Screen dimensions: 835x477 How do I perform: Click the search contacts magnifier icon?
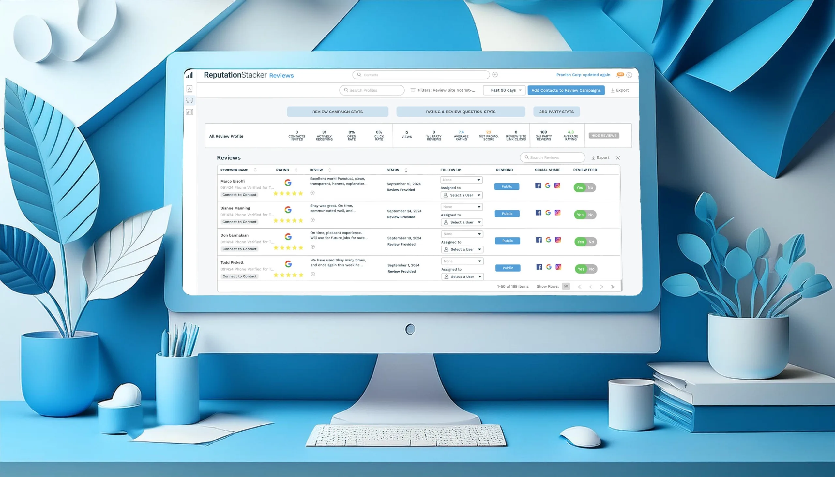(359, 75)
